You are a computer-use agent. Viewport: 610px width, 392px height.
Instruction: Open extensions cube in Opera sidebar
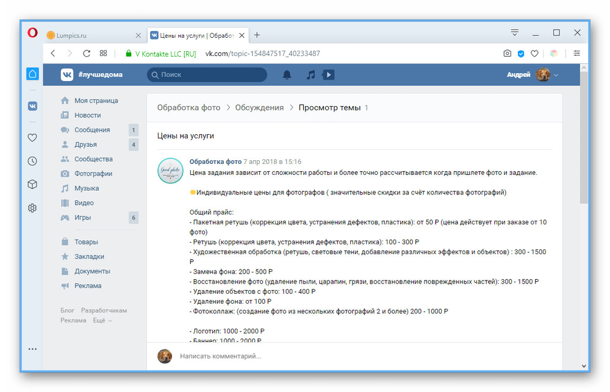32,184
